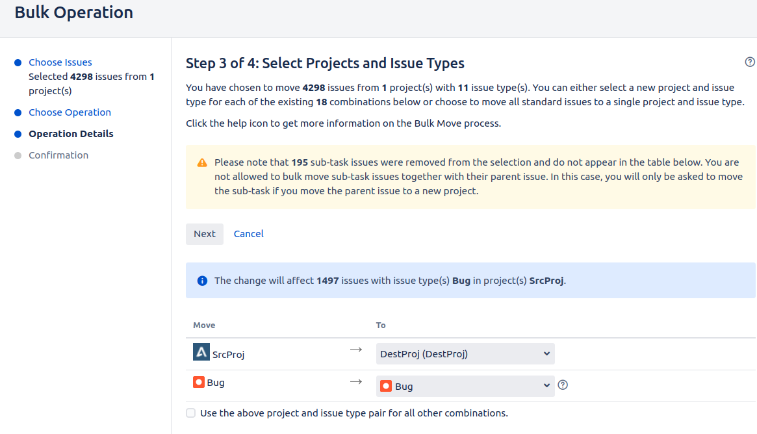Click the blue info circle icon

[x=202, y=281]
